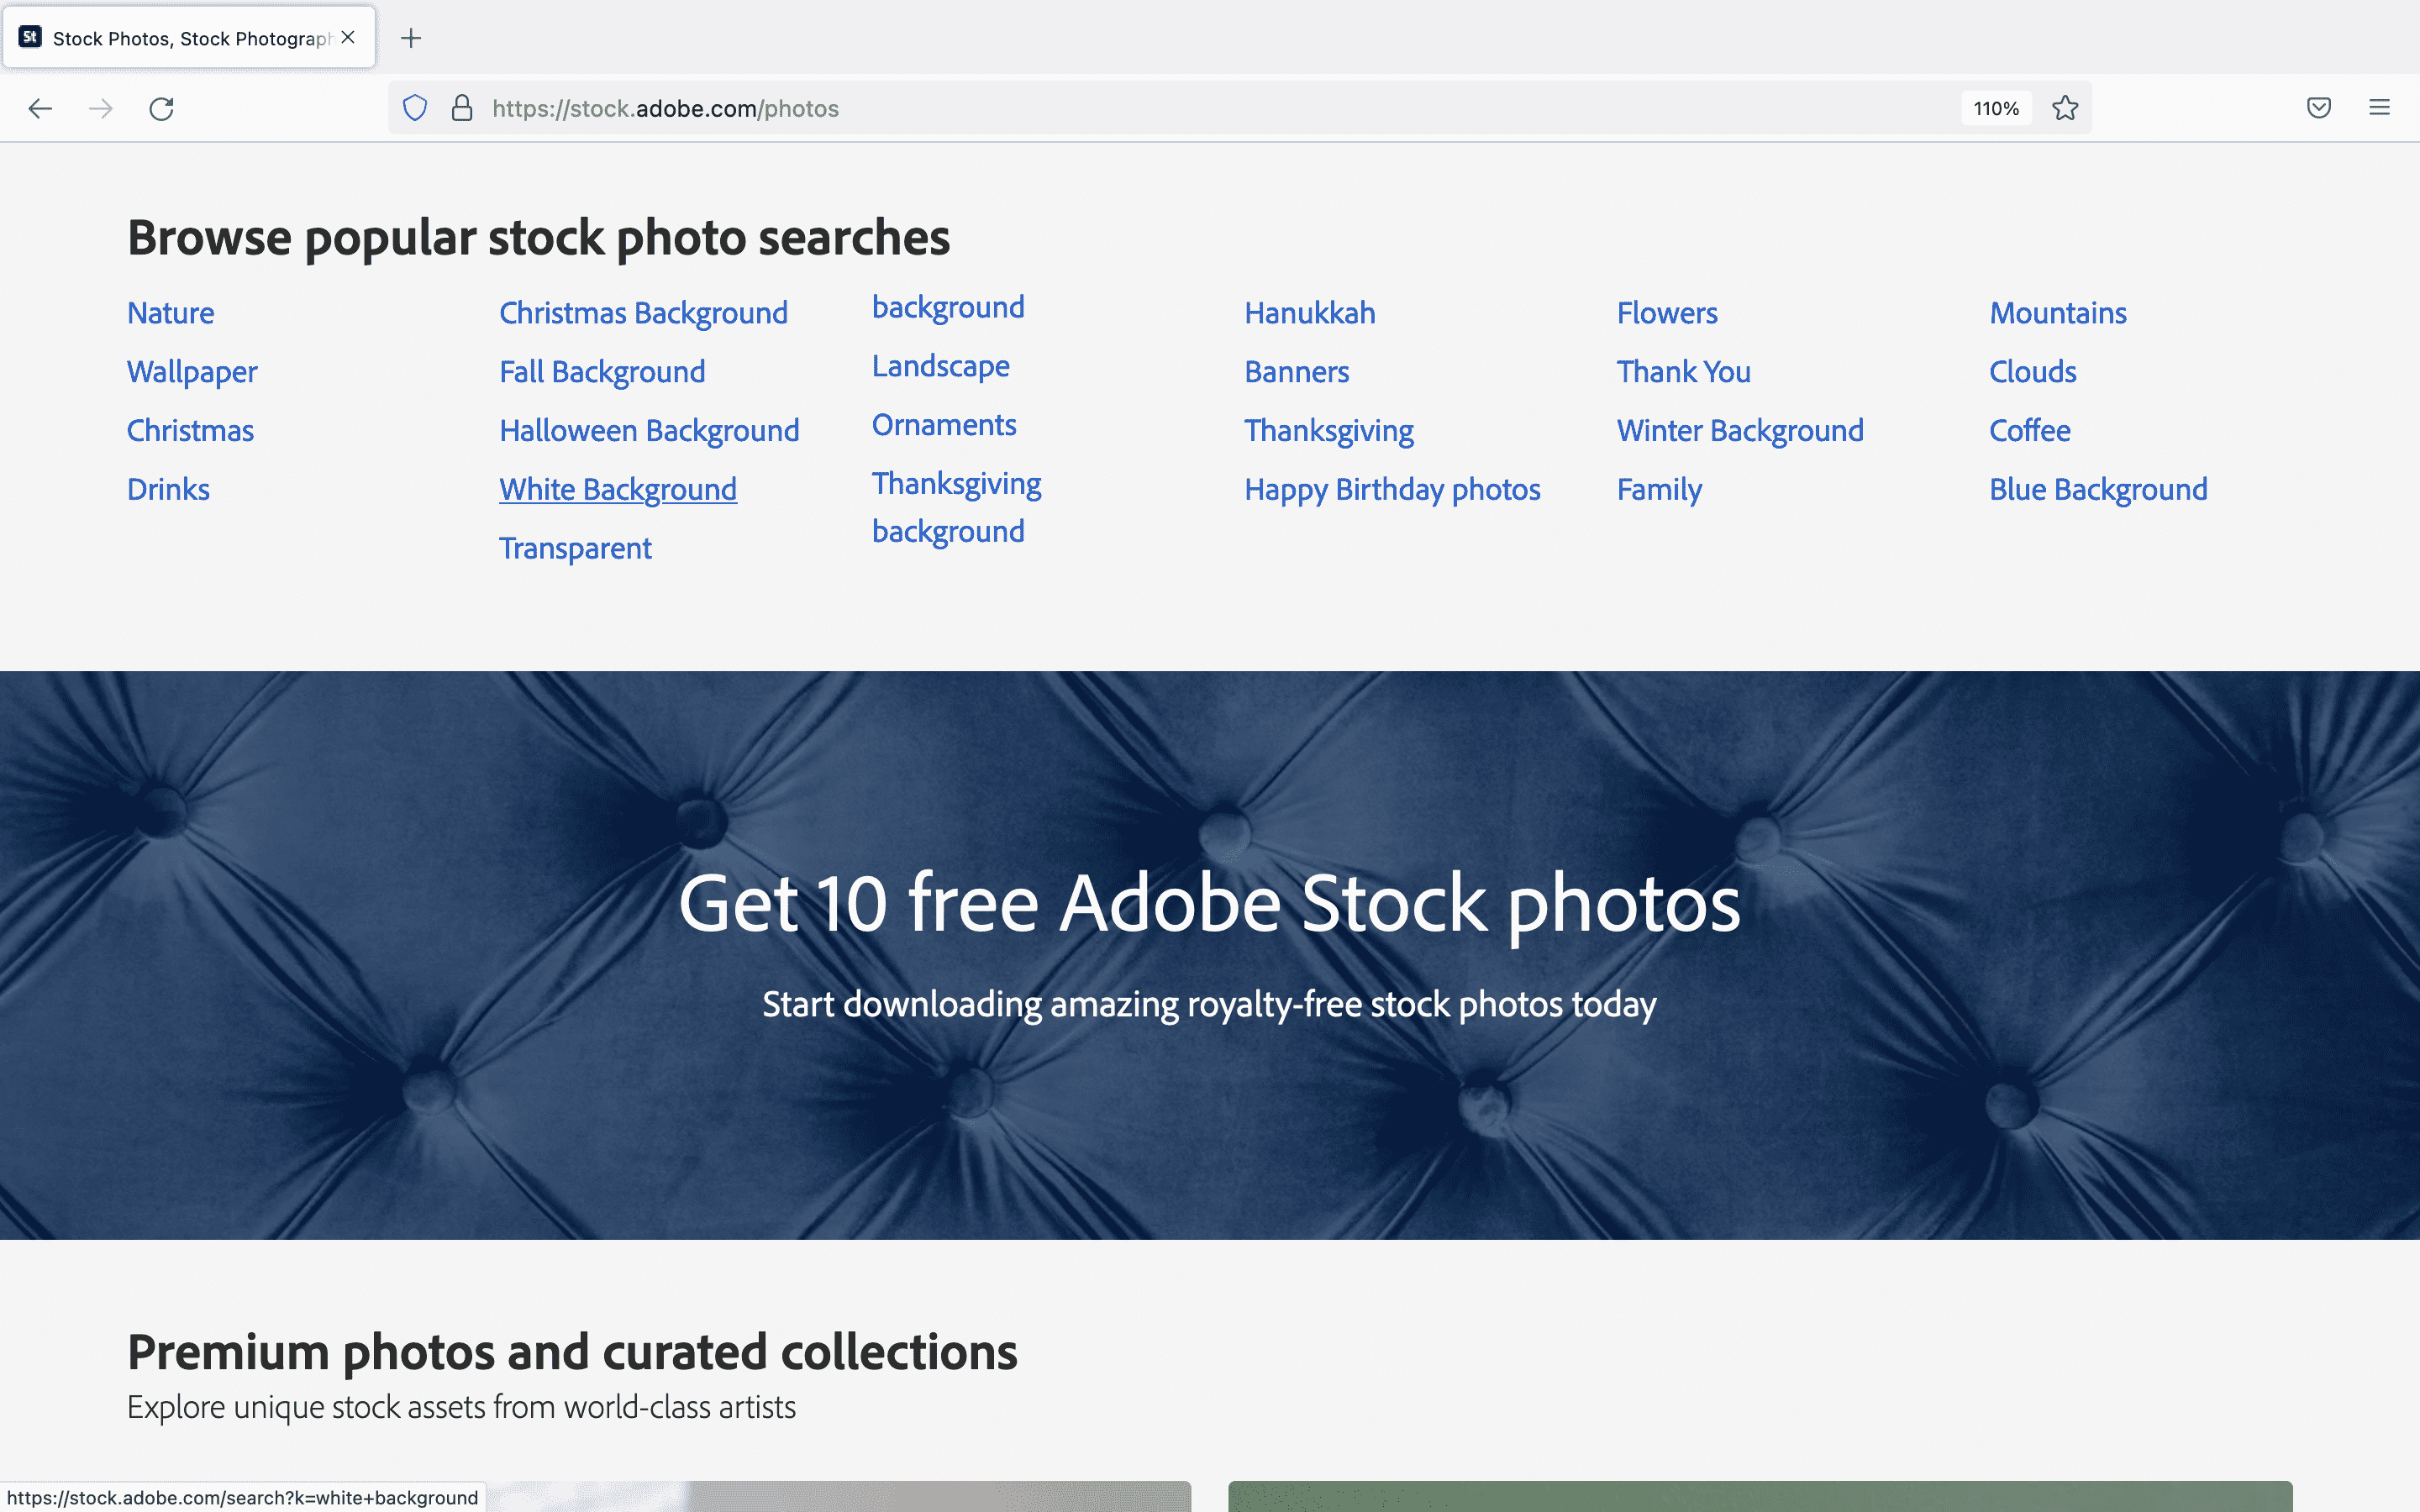Open the Winter Background link
Image resolution: width=2420 pixels, height=1512 pixels.
click(1740, 431)
